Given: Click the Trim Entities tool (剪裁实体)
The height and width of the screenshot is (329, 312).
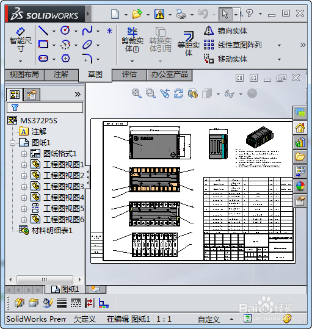Looking at the screenshot, I should 132,40.
